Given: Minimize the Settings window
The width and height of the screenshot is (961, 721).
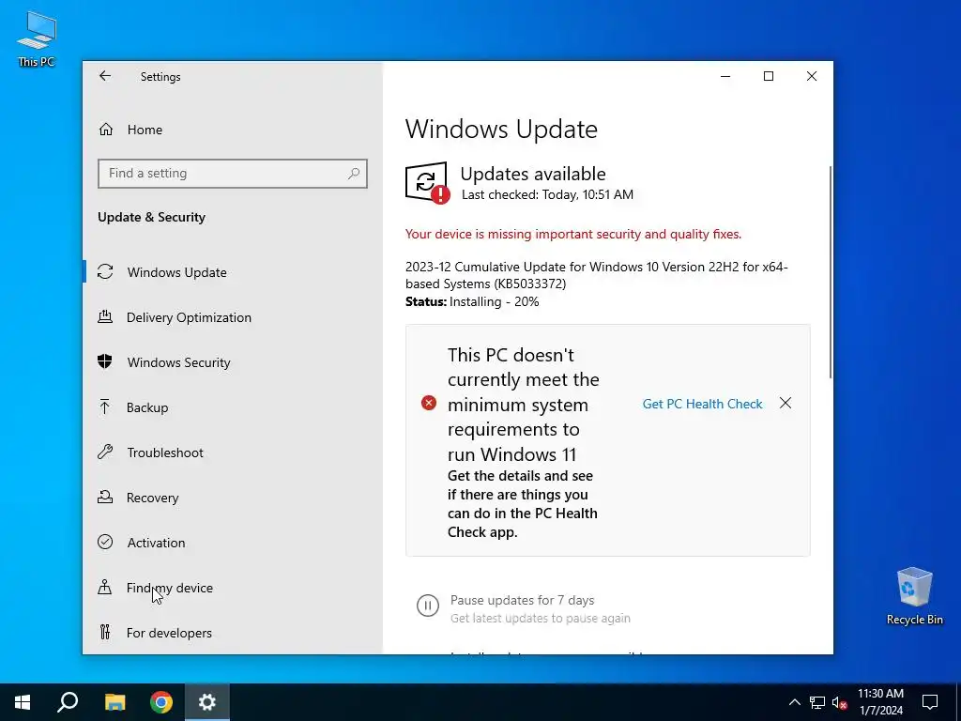Looking at the screenshot, I should point(725,76).
